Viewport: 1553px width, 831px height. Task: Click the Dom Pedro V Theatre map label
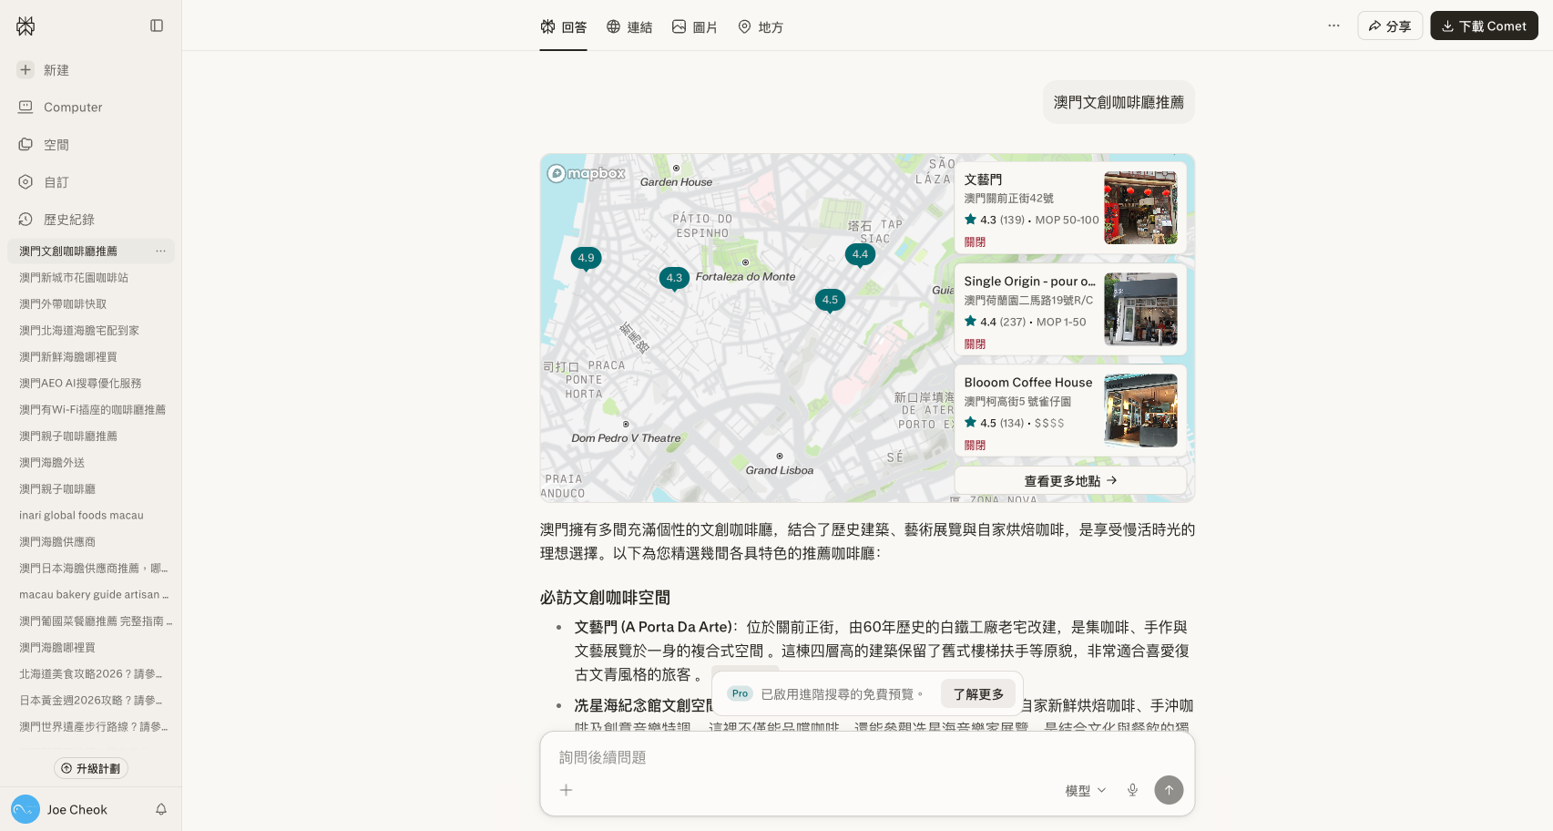pyautogui.click(x=626, y=438)
